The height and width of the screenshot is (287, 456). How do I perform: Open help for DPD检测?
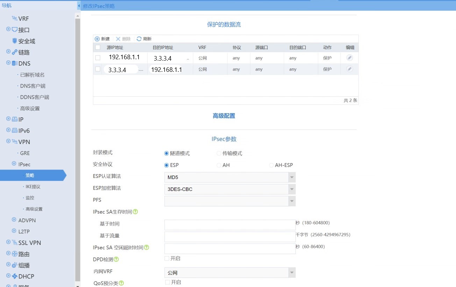116,259
